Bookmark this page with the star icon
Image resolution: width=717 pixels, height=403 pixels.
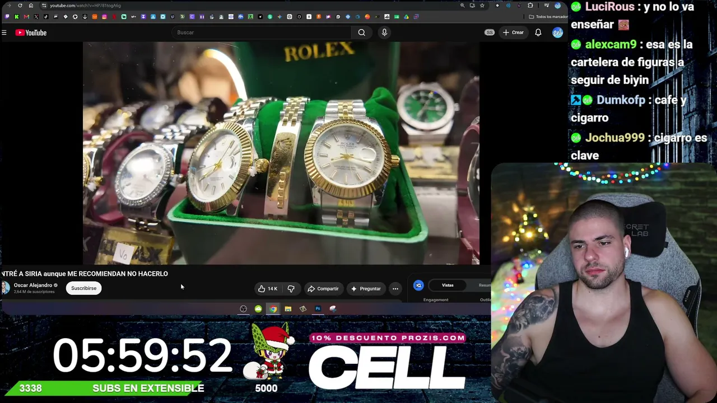482,6
